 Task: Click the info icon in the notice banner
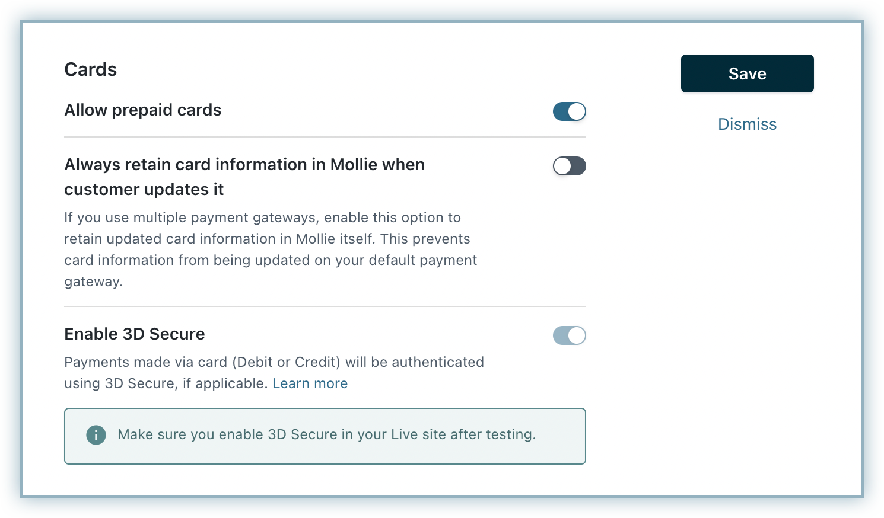(96, 435)
